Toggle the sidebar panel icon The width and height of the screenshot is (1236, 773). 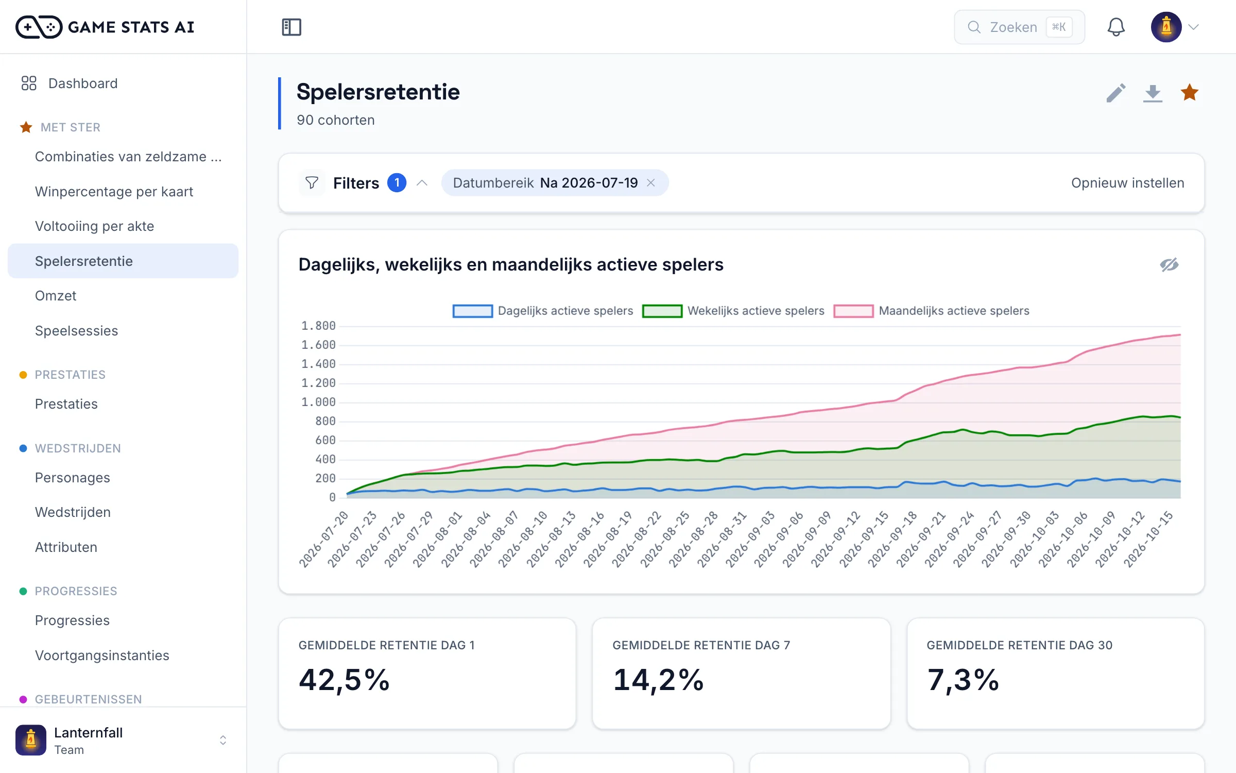point(291,27)
